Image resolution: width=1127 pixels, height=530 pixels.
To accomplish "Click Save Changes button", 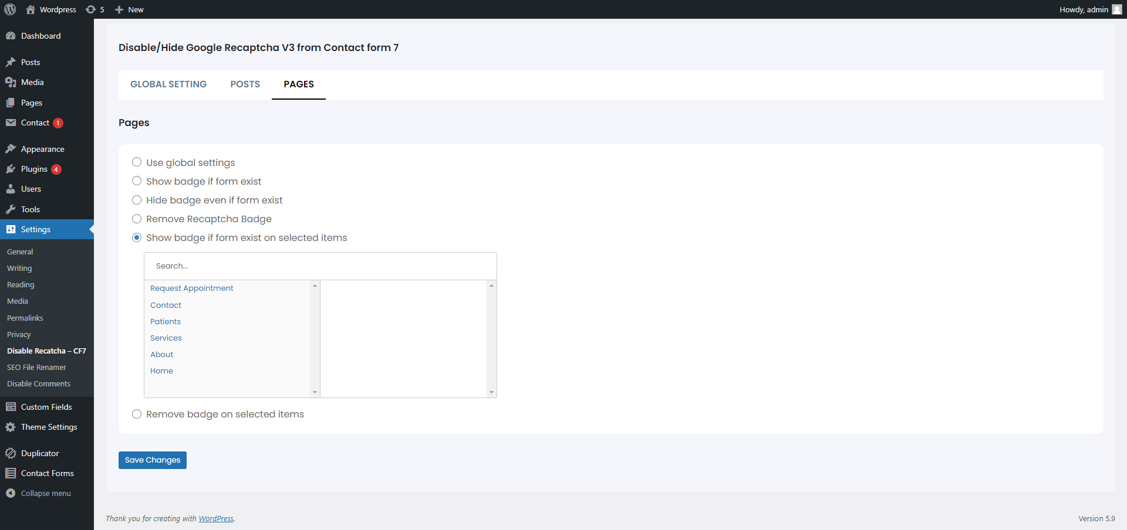I will coord(153,460).
